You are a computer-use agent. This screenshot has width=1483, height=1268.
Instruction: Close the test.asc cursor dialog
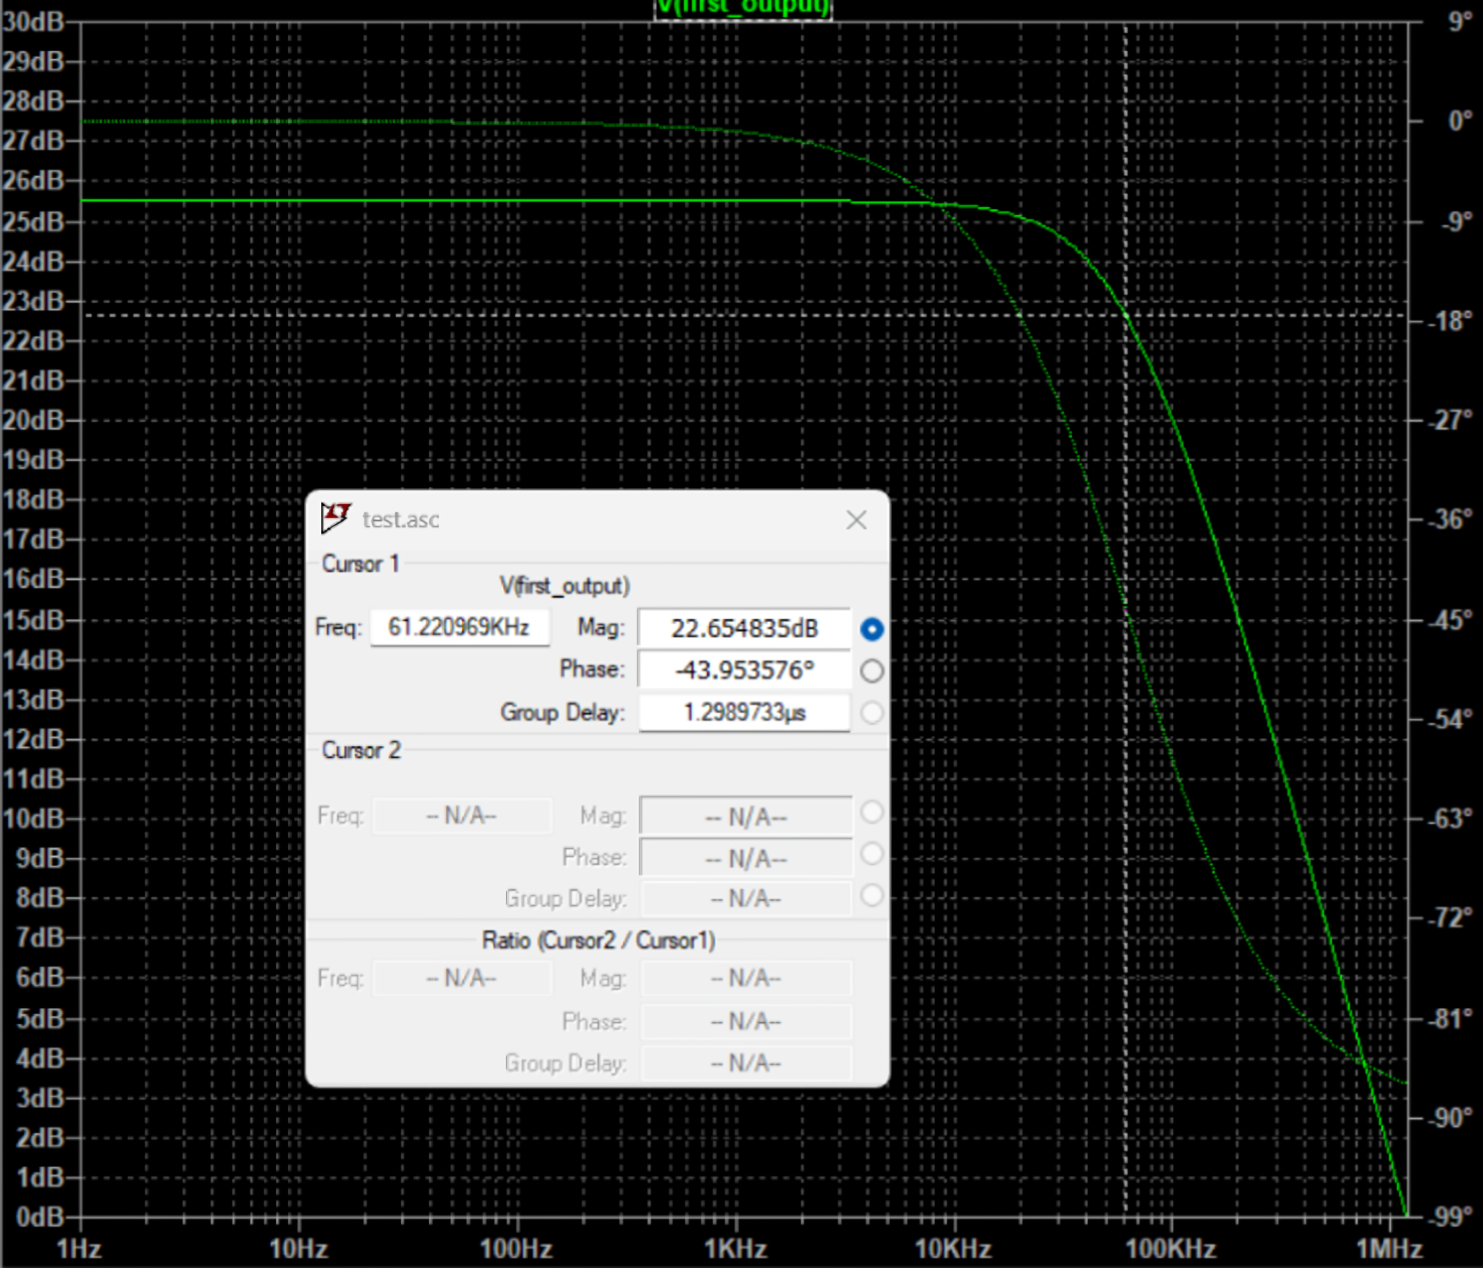coord(856,520)
